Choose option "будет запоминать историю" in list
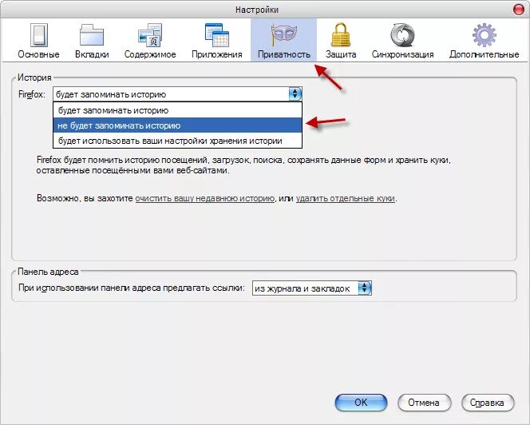This screenshot has height=425, width=530. click(x=177, y=110)
